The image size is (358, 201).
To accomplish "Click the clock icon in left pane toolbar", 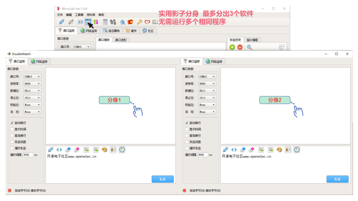I will pyautogui.click(x=122, y=149).
